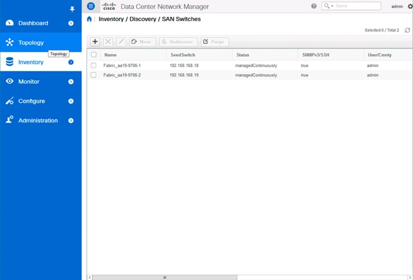The image size is (413, 280).
Task: Open the Inventory menu item
Action: 41,62
